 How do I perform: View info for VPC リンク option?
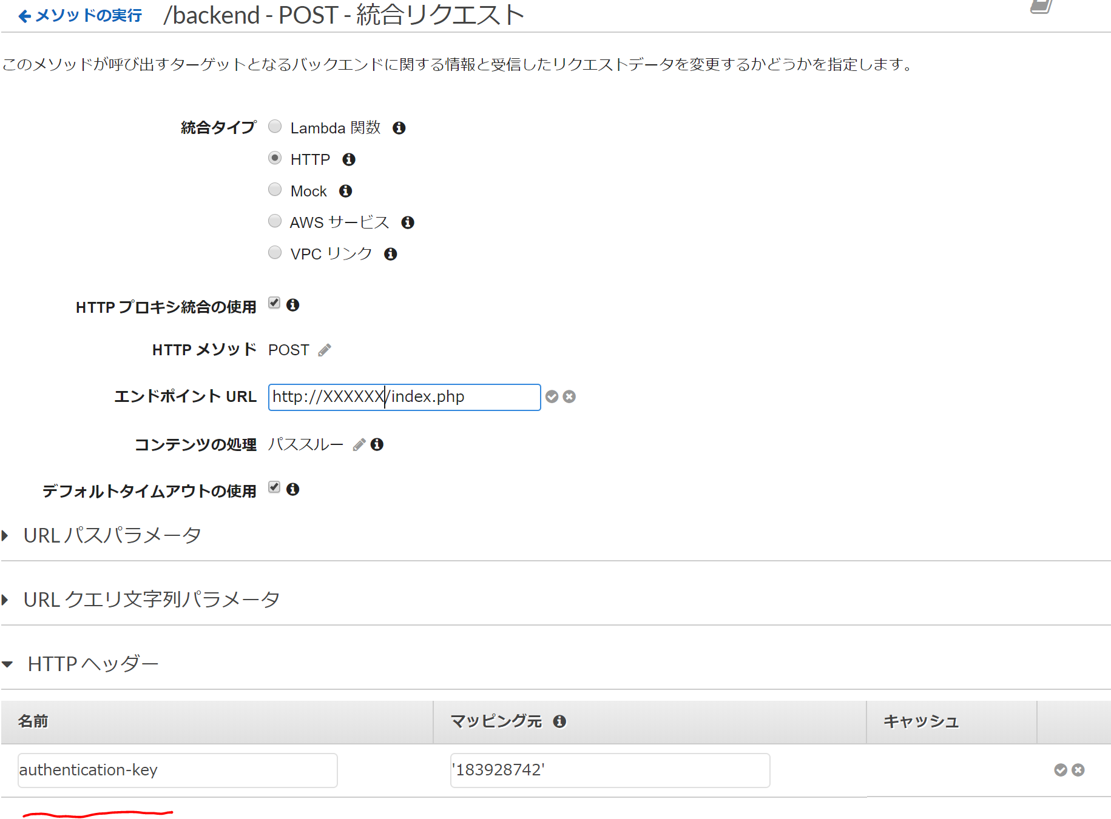tap(391, 254)
